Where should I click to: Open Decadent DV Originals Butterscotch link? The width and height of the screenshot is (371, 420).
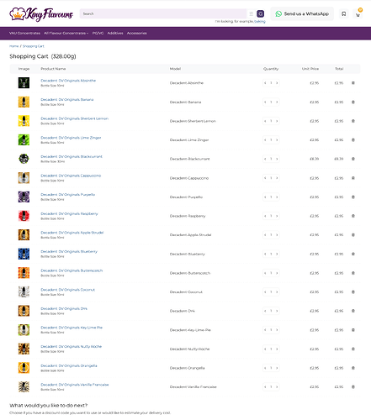click(72, 270)
